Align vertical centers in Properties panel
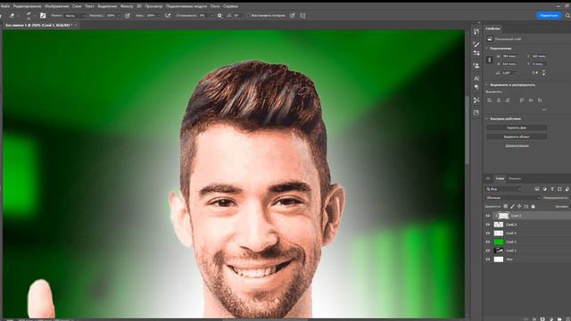The height and width of the screenshot is (321, 571). [531, 100]
